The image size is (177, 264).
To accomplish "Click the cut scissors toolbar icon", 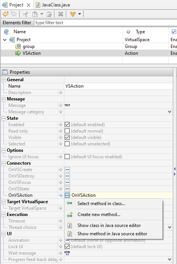I will [x=26, y=14].
